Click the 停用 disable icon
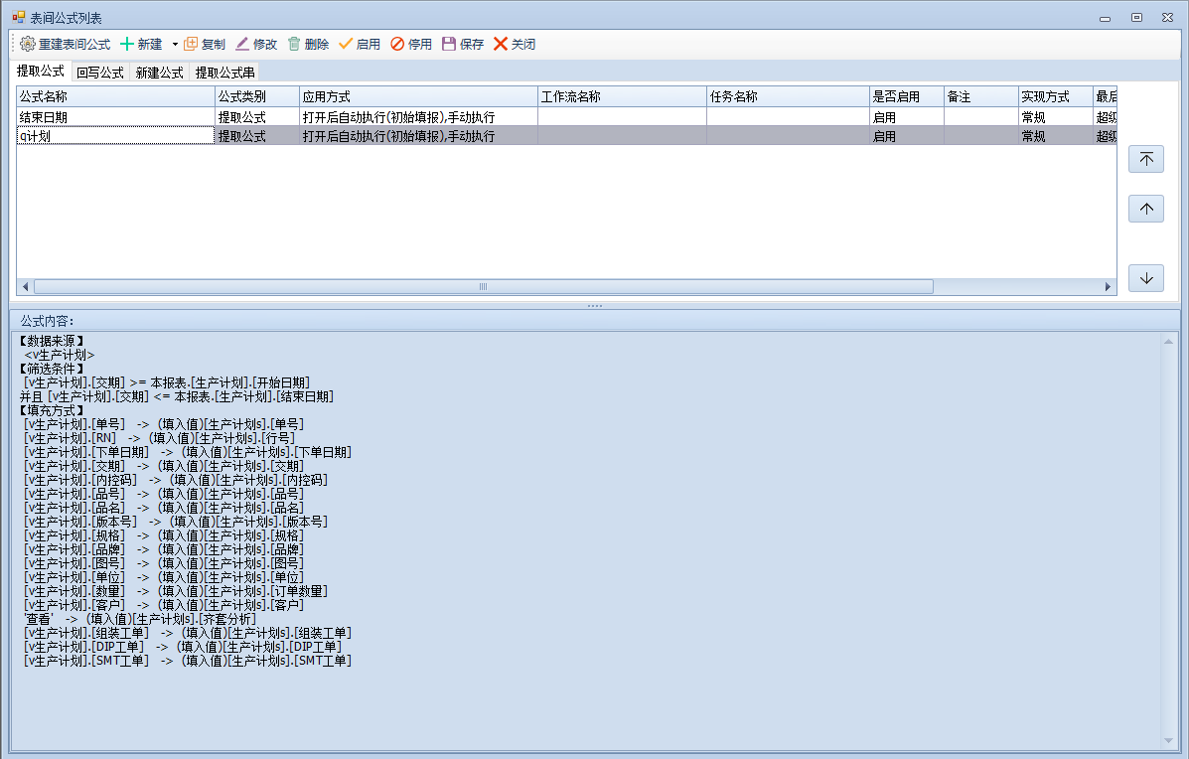This screenshot has width=1189, height=759. [x=397, y=45]
